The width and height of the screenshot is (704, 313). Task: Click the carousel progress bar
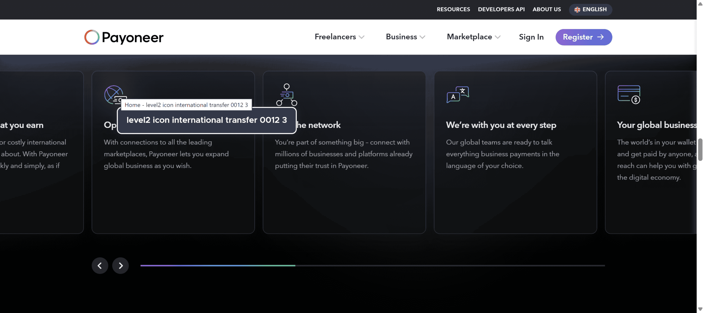[x=372, y=266]
